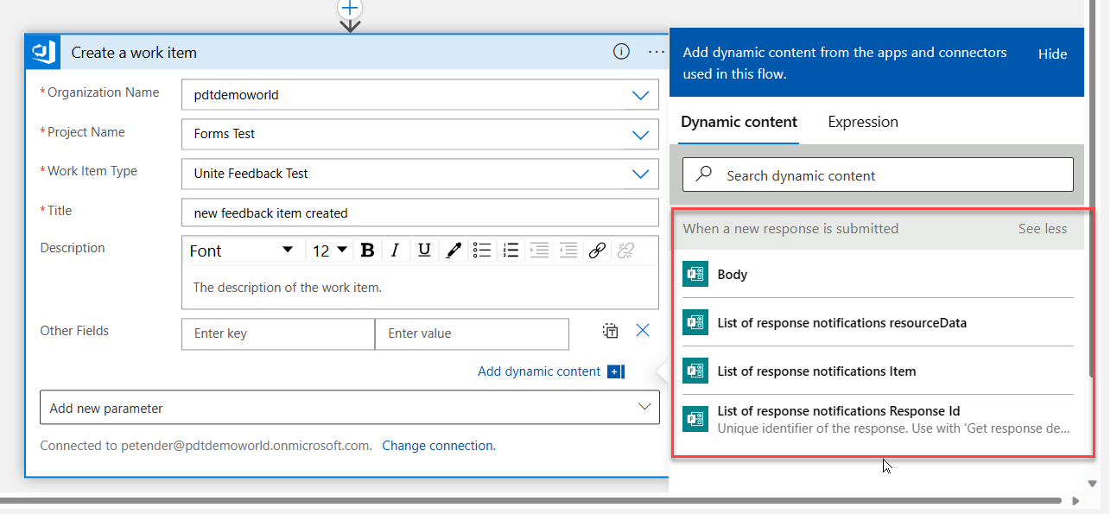Insert a hyperlink in the Description field
The width and height of the screenshot is (1117, 514).
(x=596, y=250)
